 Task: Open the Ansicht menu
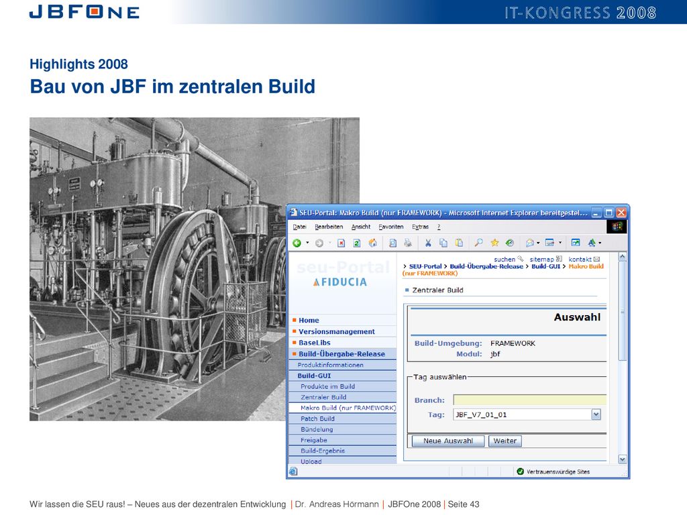[x=360, y=227]
